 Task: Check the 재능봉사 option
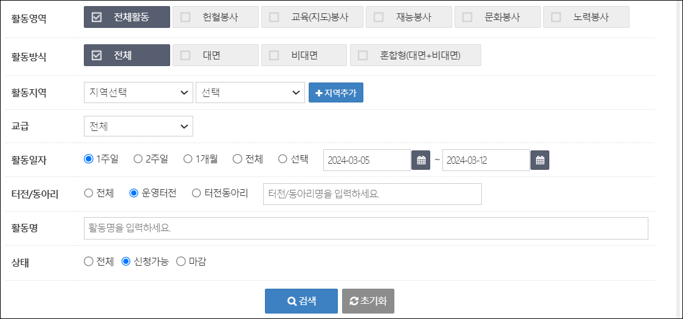tap(408, 18)
